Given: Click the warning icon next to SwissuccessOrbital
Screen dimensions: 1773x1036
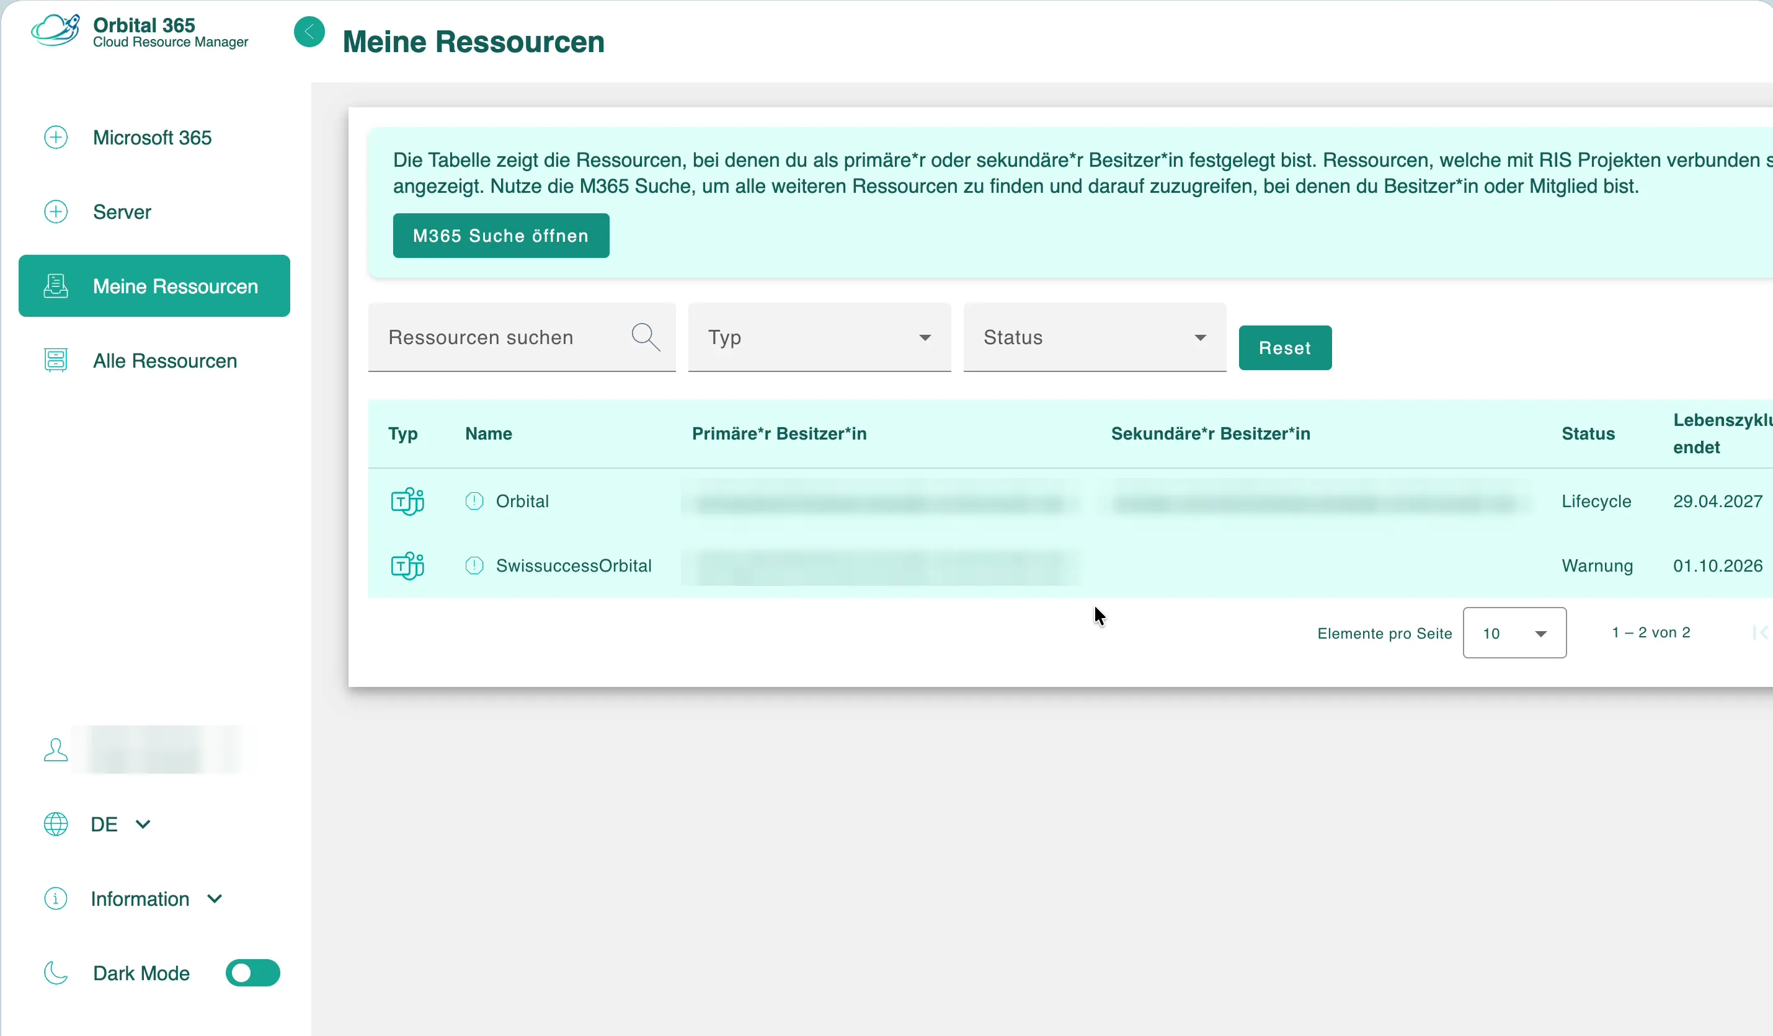Looking at the screenshot, I should (x=474, y=566).
